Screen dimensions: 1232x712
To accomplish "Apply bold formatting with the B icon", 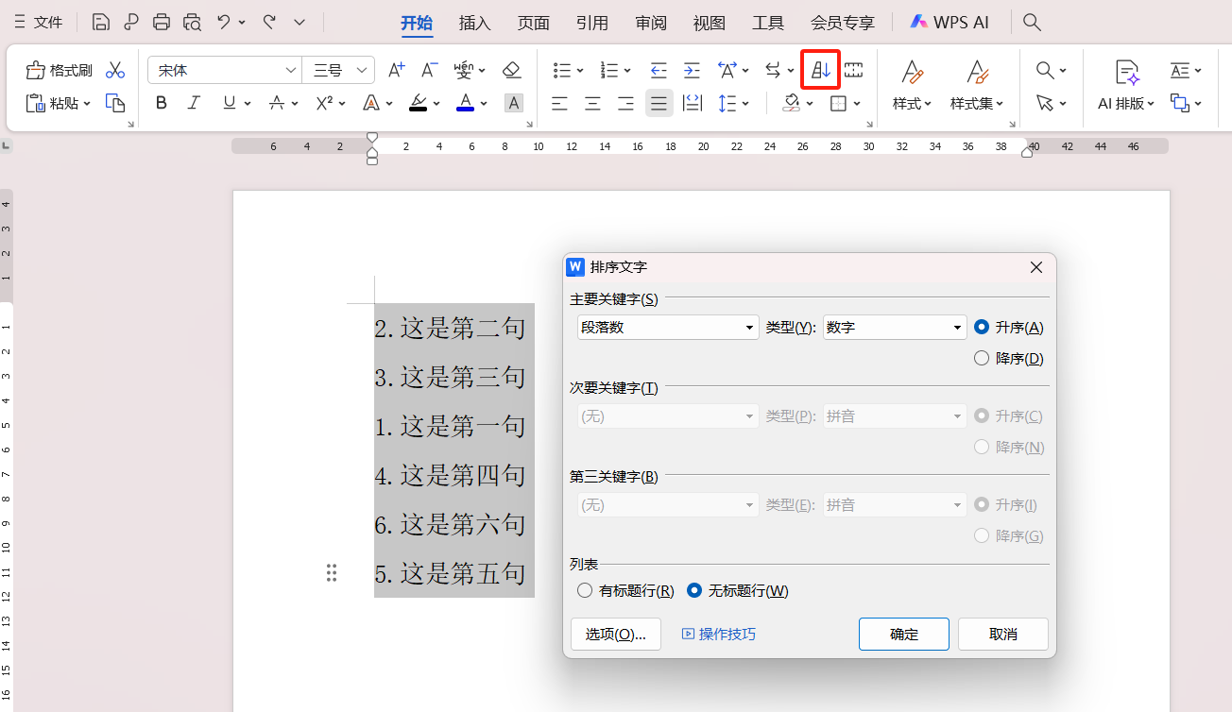I will [161, 103].
